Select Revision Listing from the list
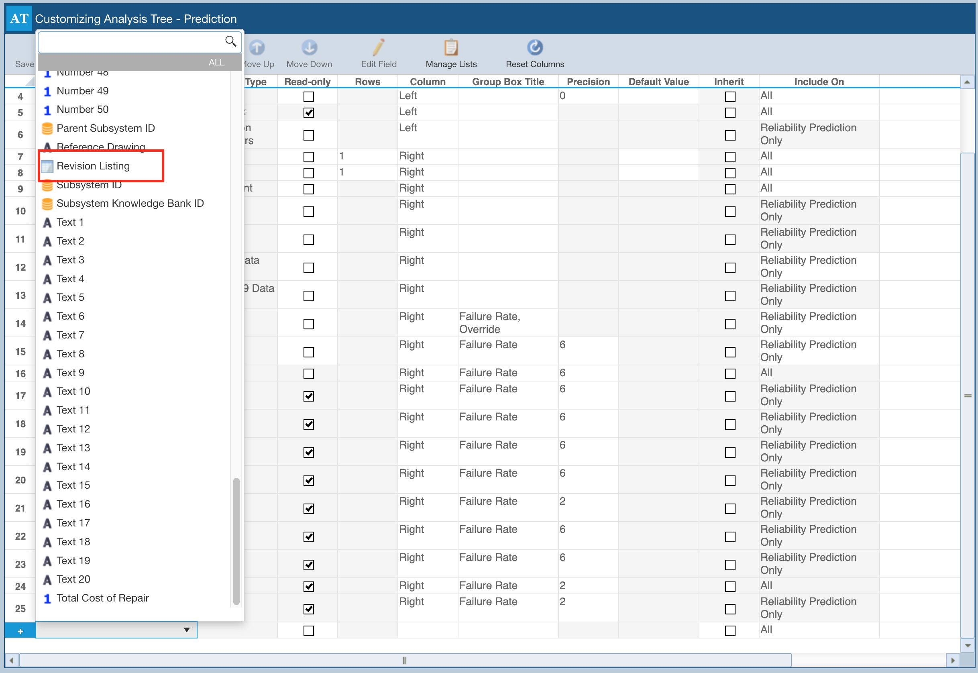 (93, 166)
